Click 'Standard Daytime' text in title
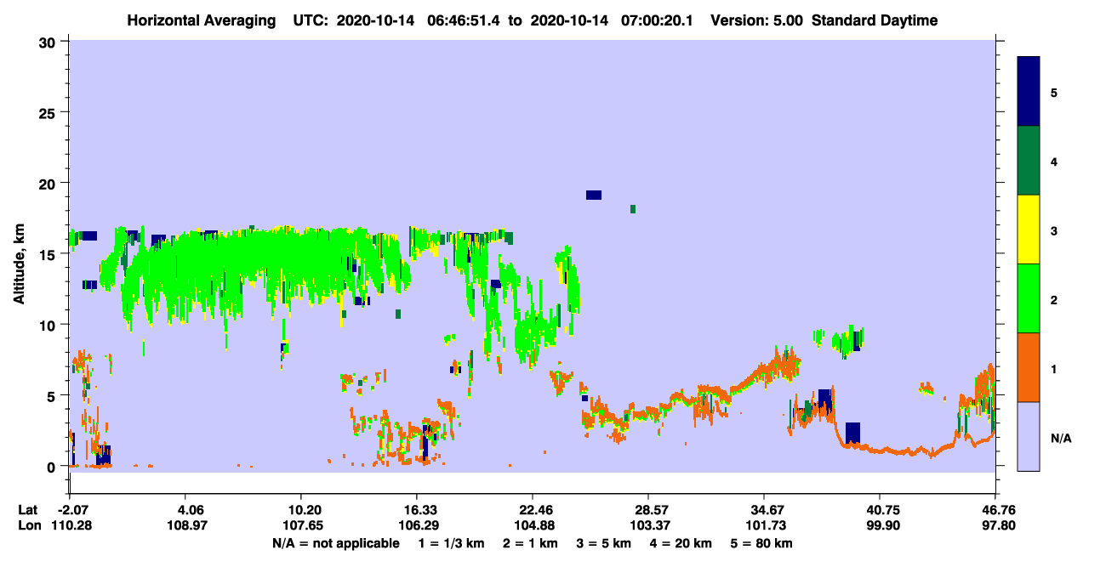1106x567 pixels. pos(875,20)
